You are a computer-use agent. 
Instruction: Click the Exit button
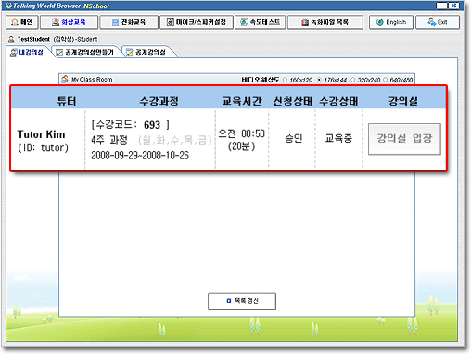tap(438, 22)
